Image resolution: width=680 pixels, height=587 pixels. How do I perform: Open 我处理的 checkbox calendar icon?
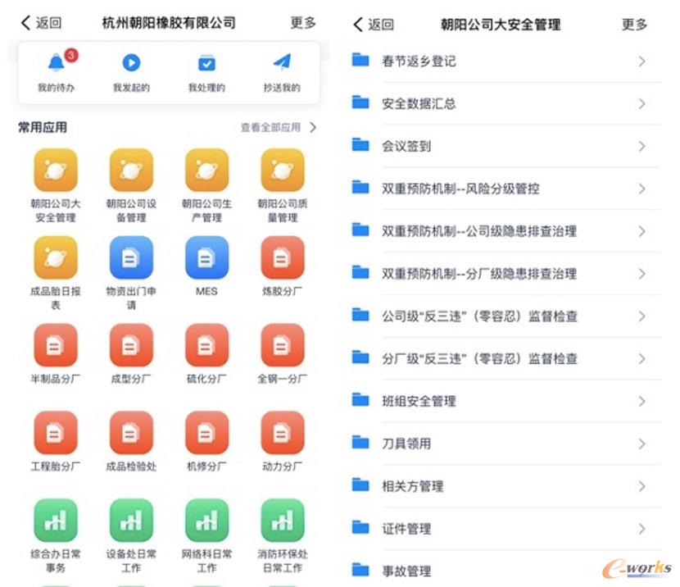point(206,63)
